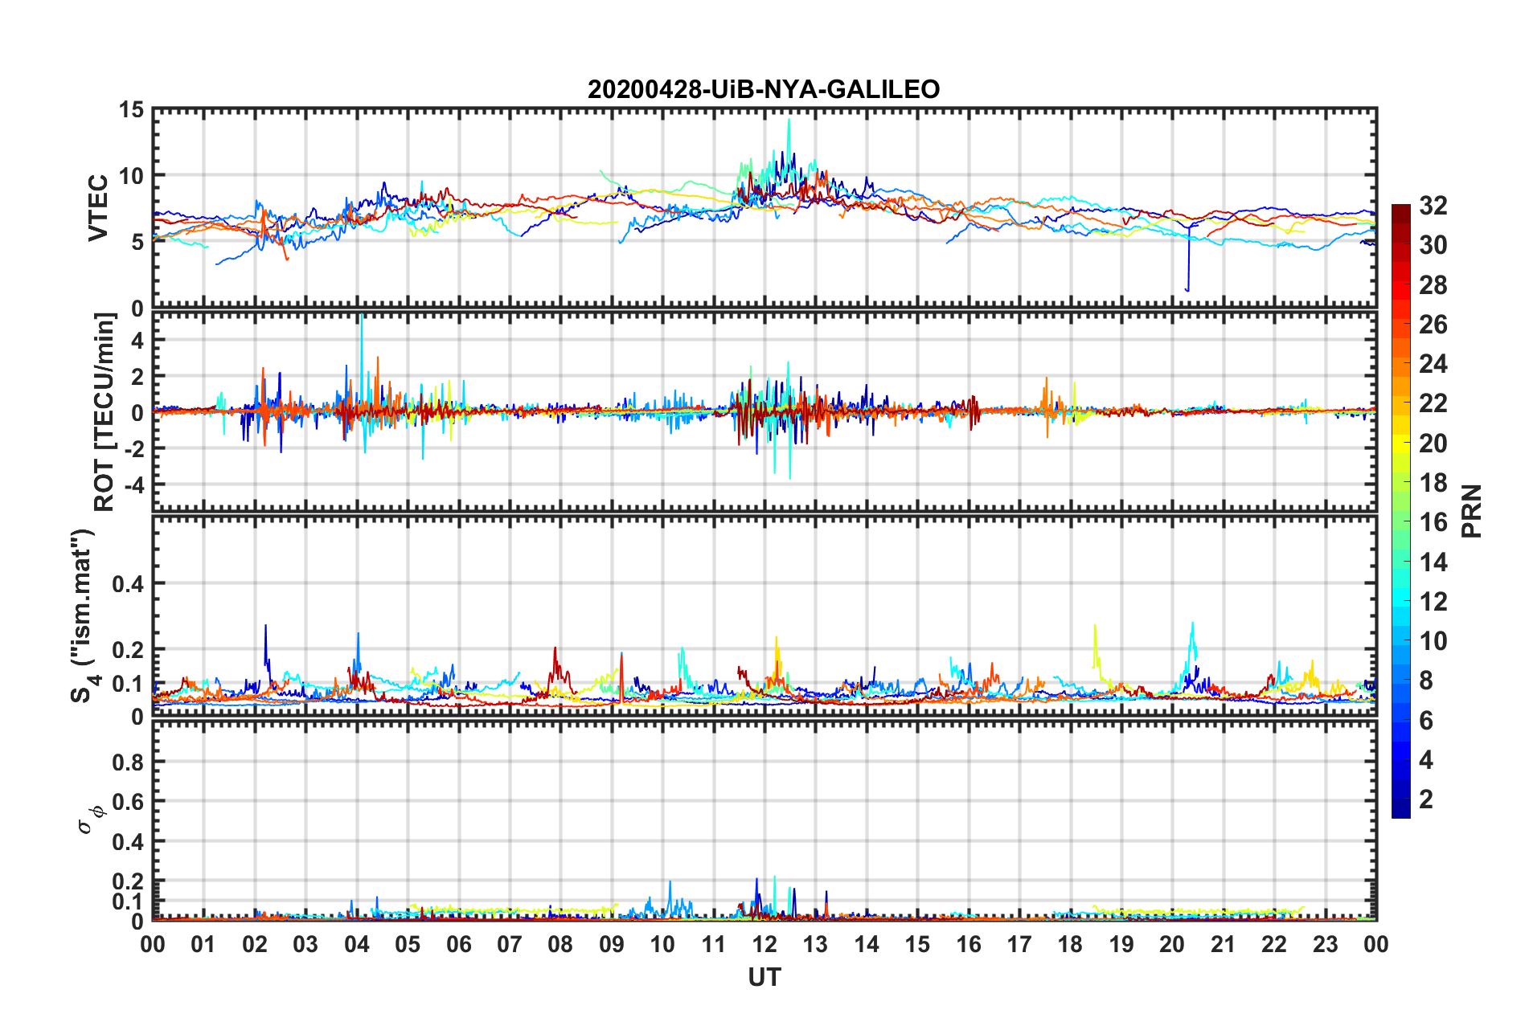Click ROT axis tick -4

click(x=134, y=485)
